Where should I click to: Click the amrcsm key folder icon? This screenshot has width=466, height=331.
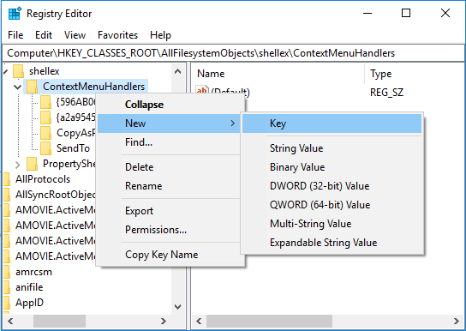(x=7, y=272)
